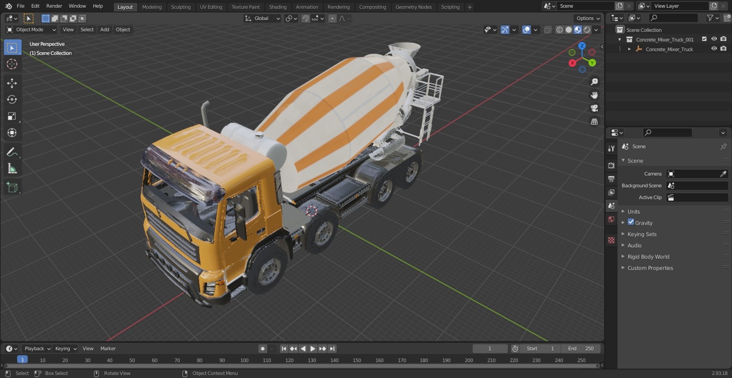Select material preview shading
The height and width of the screenshot is (378, 732).
point(578,30)
